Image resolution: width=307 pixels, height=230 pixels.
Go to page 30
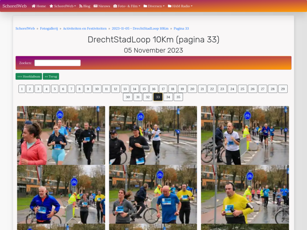pyautogui.click(x=128, y=97)
